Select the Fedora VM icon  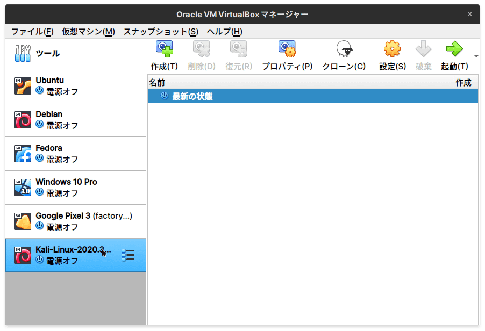[23, 154]
